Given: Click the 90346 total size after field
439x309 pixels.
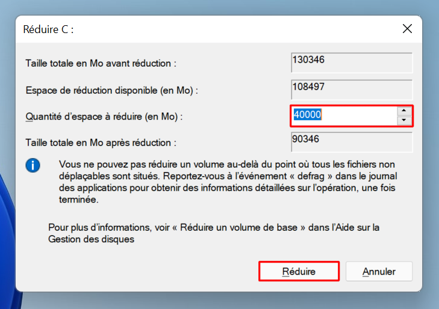Looking at the screenshot, I should [352, 142].
